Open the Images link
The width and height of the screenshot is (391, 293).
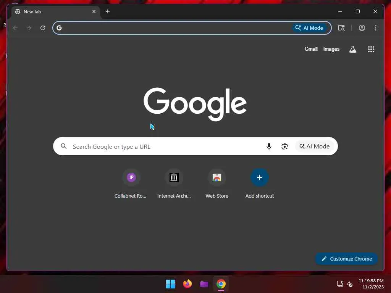coord(331,49)
